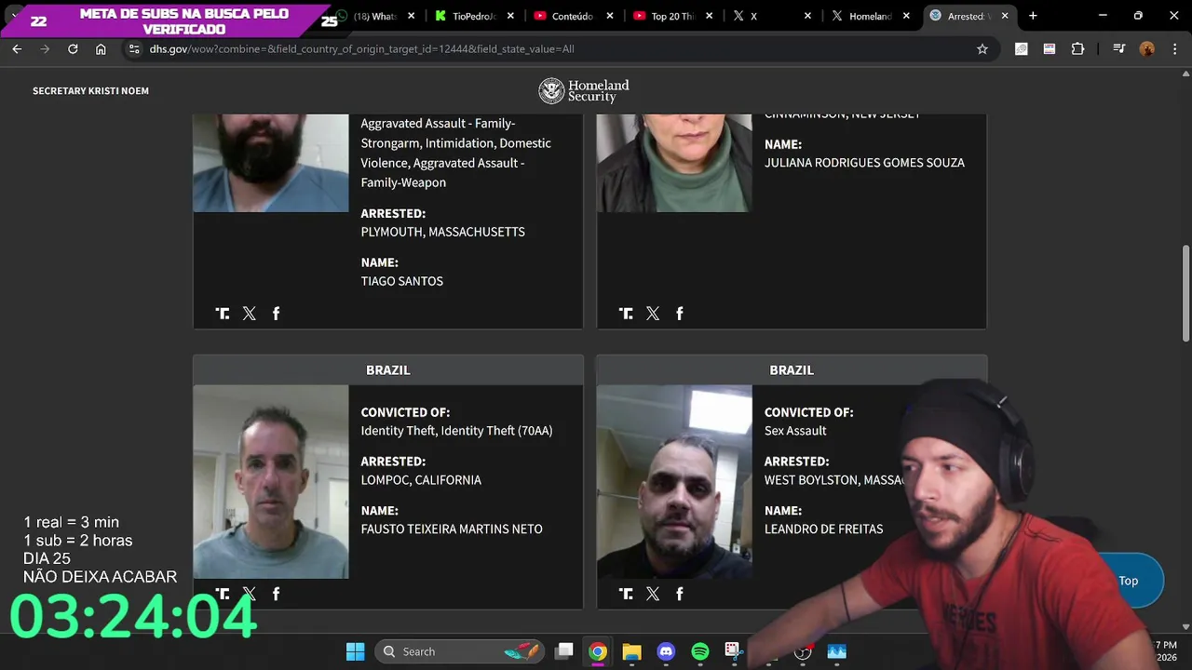
Task: Click Chrome icon in the taskbar
Action: [x=598, y=651]
